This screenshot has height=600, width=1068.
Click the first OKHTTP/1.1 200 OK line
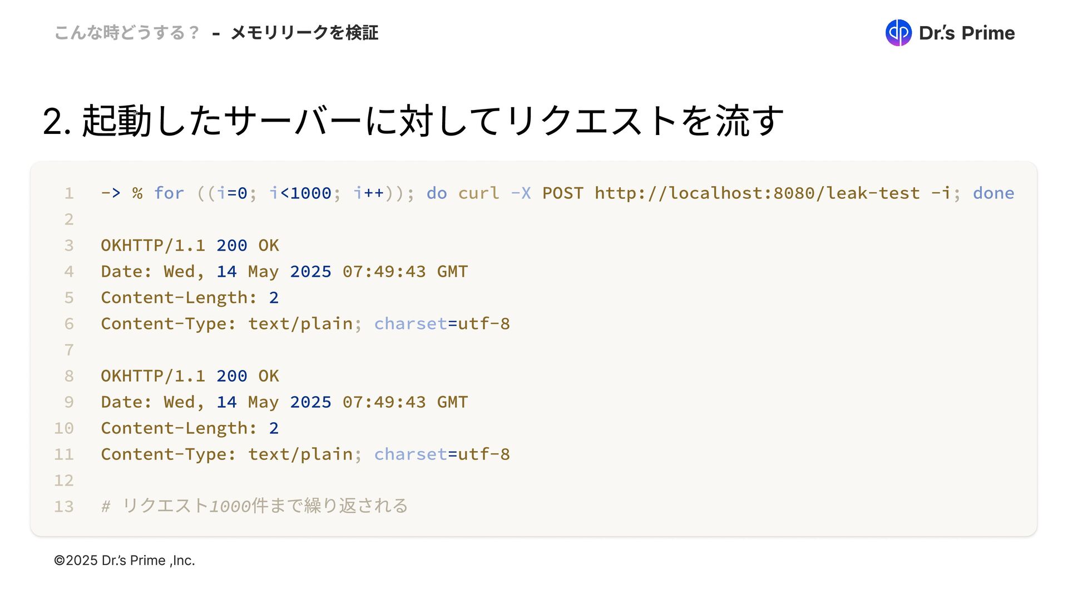[190, 246]
